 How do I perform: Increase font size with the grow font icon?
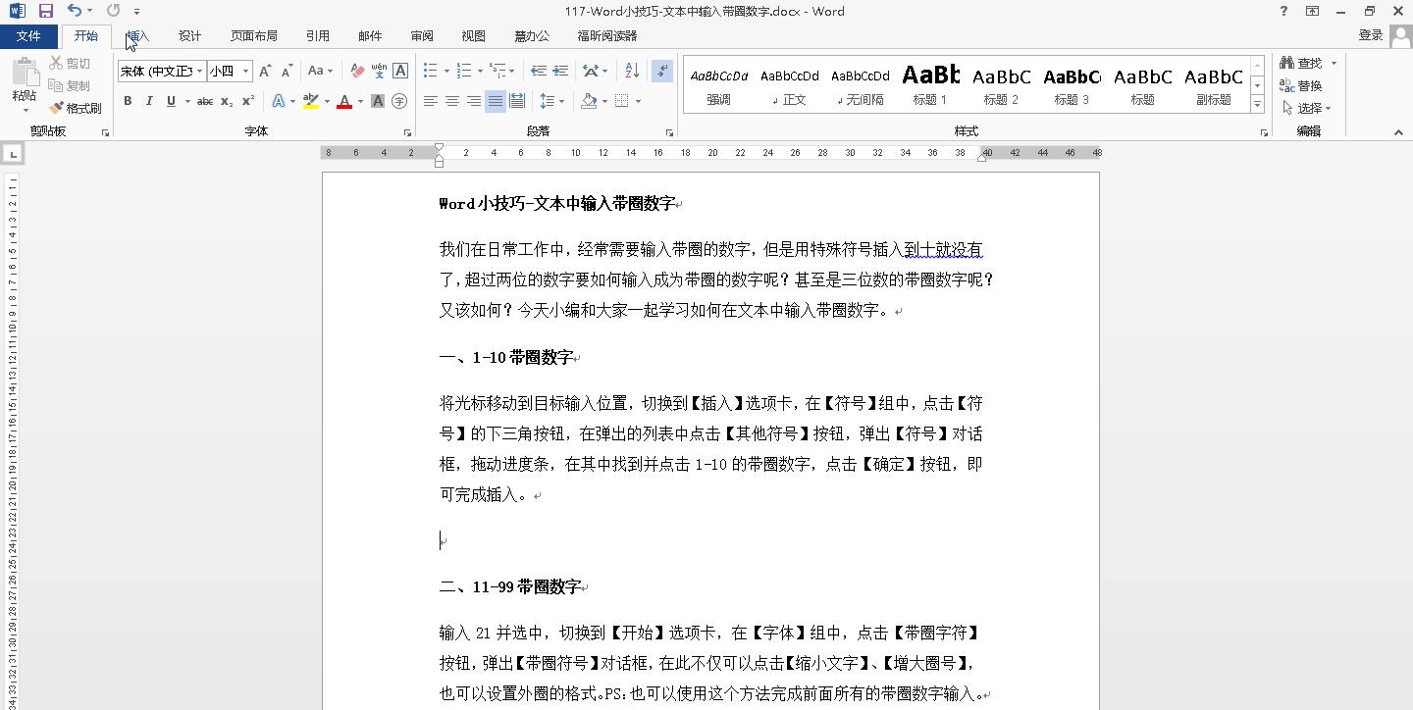[265, 71]
